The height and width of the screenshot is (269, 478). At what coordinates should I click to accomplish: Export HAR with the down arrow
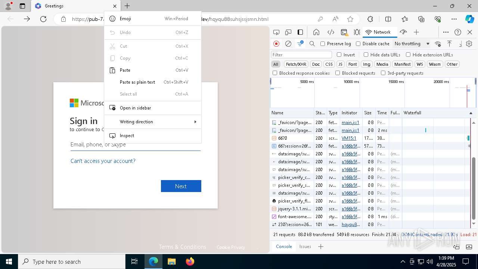point(460,44)
